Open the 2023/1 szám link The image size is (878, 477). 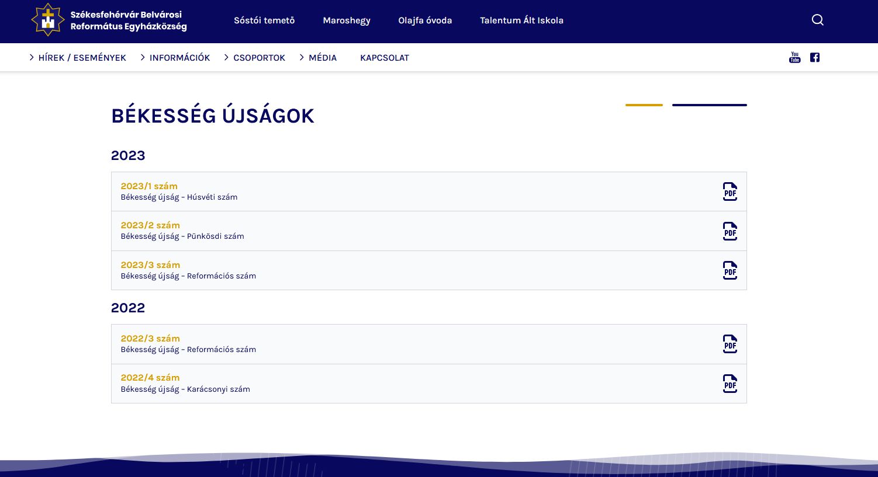pyautogui.click(x=149, y=186)
